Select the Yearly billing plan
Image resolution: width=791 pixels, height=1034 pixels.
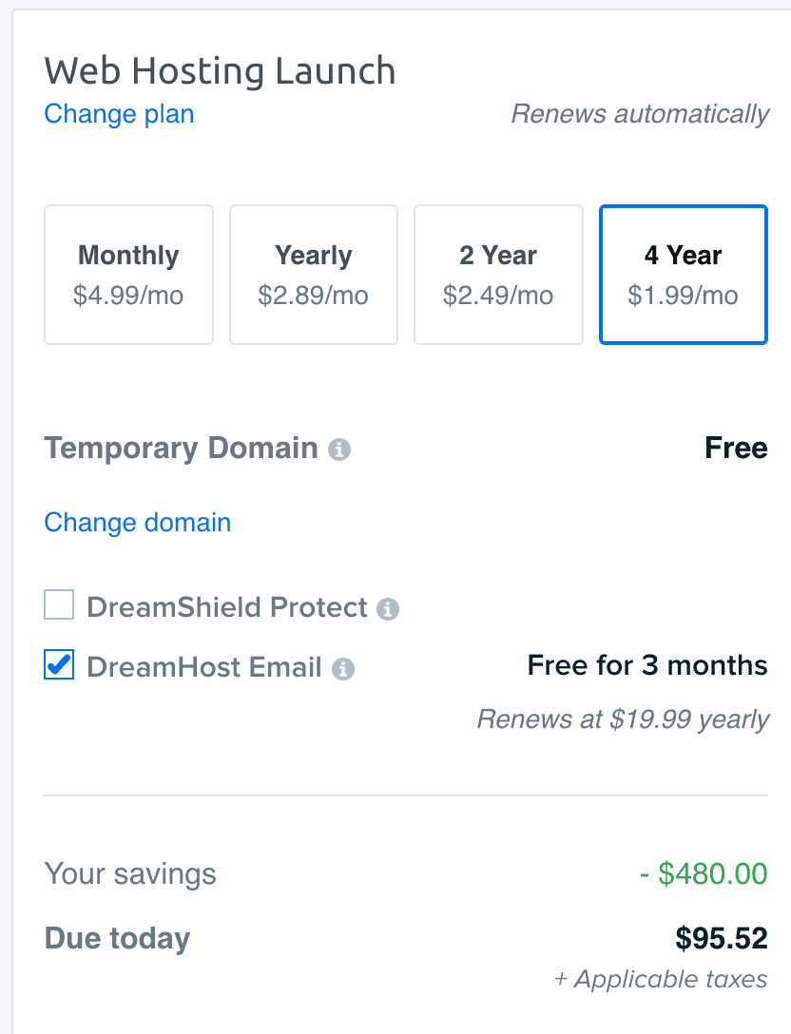click(313, 274)
